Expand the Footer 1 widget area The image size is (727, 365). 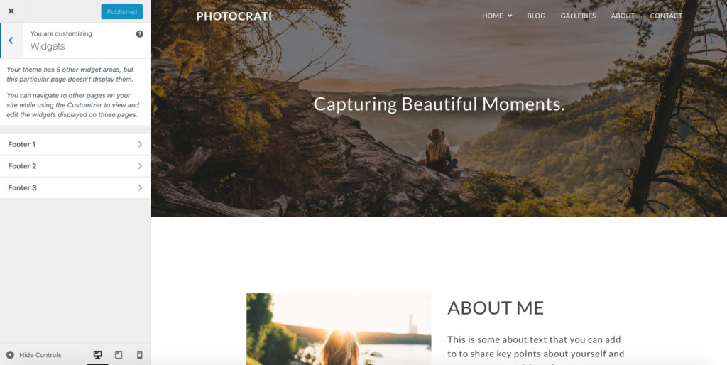tap(75, 144)
